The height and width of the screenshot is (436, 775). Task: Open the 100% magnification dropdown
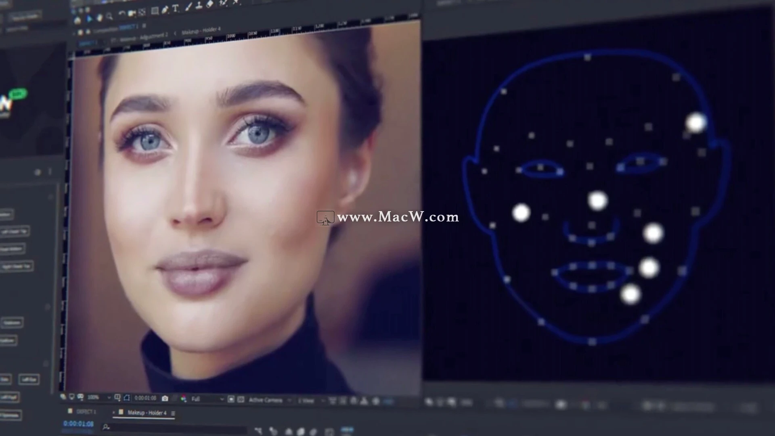(97, 398)
